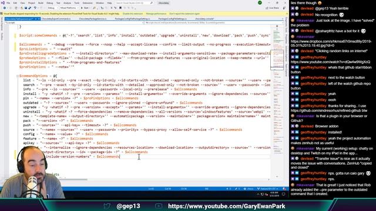
Task: Click the $script:someCommands variable text
Action: click(38, 35)
